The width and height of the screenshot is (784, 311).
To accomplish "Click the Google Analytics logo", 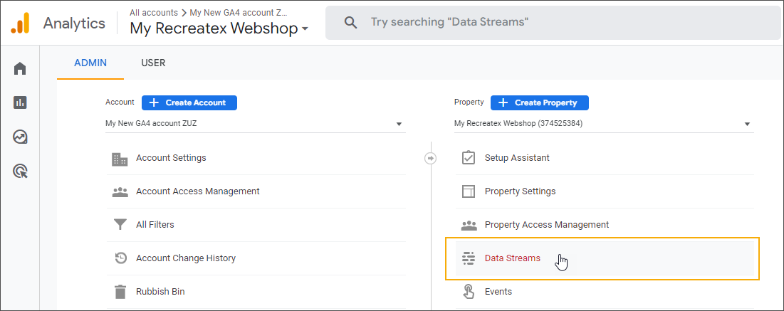I will (x=20, y=23).
